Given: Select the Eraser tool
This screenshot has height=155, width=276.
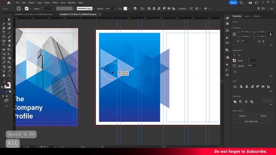Looking at the screenshot, I should [9, 41].
